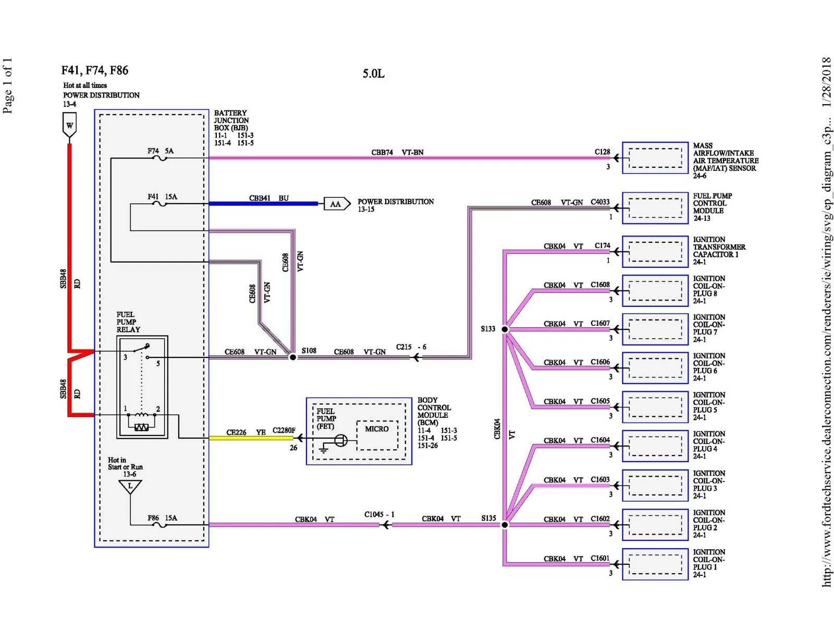
Task: Click the S108 splice dot
Action: point(293,357)
